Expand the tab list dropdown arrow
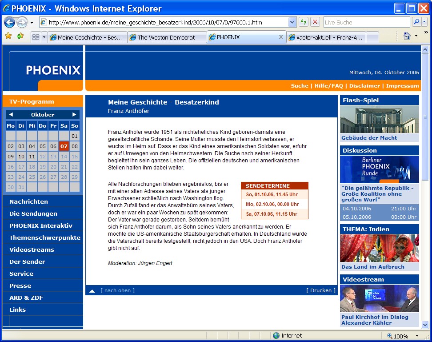 tap(44, 37)
